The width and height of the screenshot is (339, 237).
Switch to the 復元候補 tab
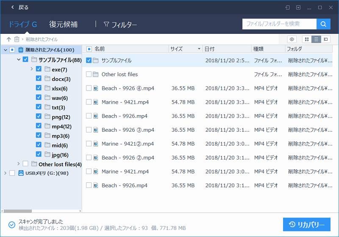click(63, 24)
